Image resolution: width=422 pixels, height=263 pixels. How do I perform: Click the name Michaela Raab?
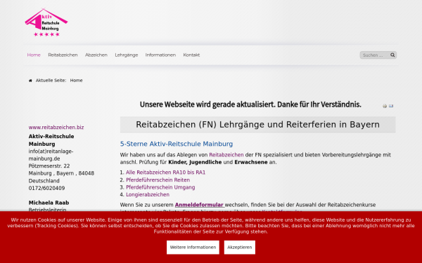(x=49, y=203)
